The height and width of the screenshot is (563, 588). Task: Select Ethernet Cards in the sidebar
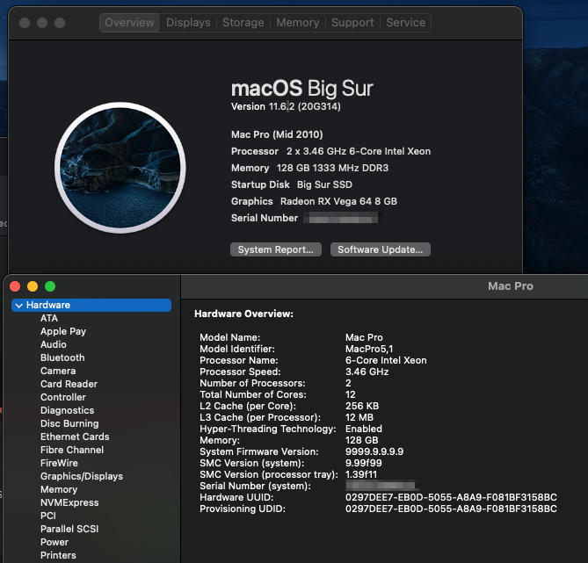point(75,437)
